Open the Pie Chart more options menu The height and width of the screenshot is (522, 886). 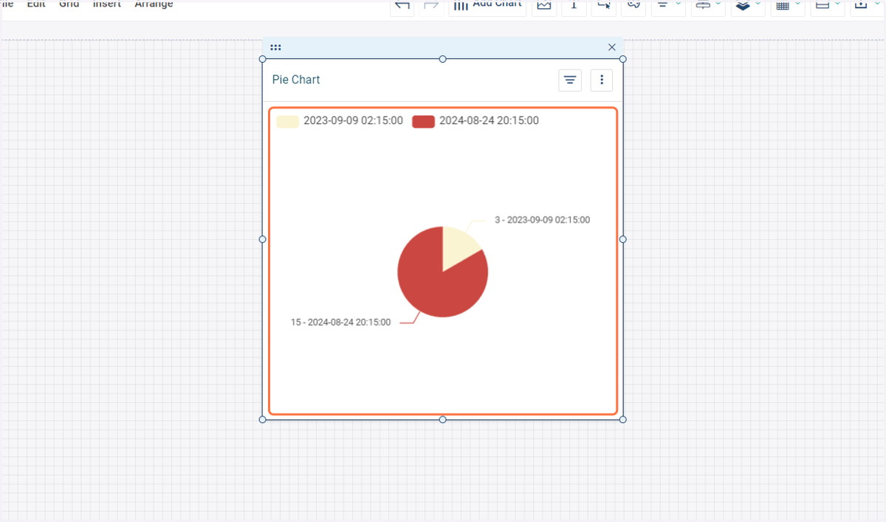point(602,80)
